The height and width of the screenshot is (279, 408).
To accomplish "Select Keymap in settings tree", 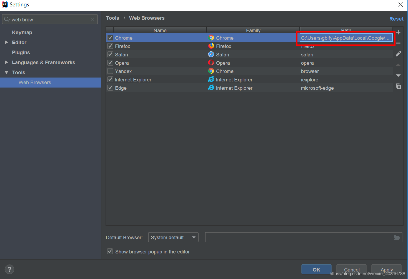I will pos(22,33).
